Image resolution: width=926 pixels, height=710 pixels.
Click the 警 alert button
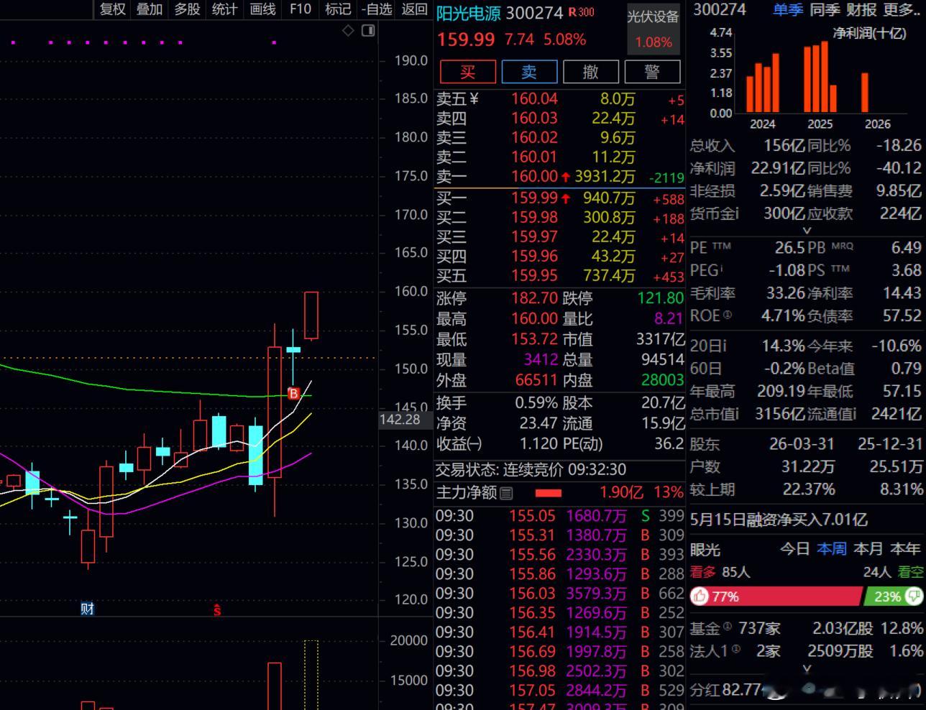pyautogui.click(x=653, y=71)
